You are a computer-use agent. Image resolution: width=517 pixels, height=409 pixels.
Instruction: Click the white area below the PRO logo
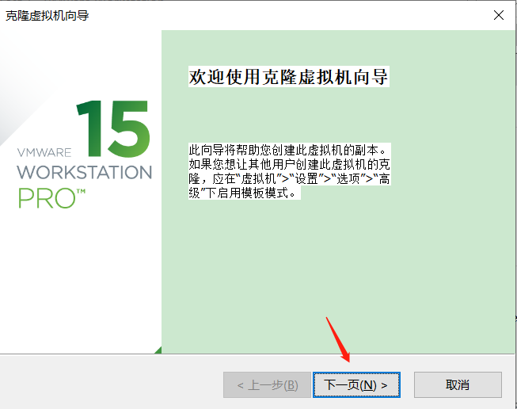click(79, 277)
